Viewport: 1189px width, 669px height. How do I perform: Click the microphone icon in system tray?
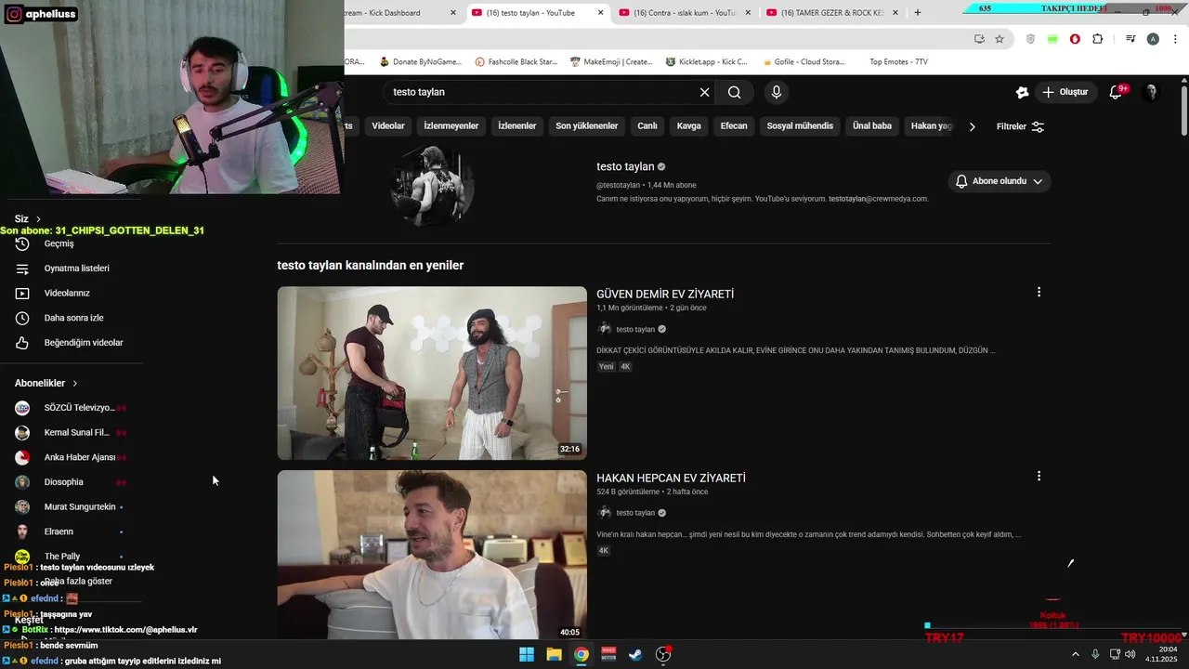coord(1095,654)
